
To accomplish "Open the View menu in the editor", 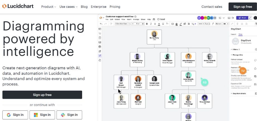I will pyautogui.click(x=123, y=19).
